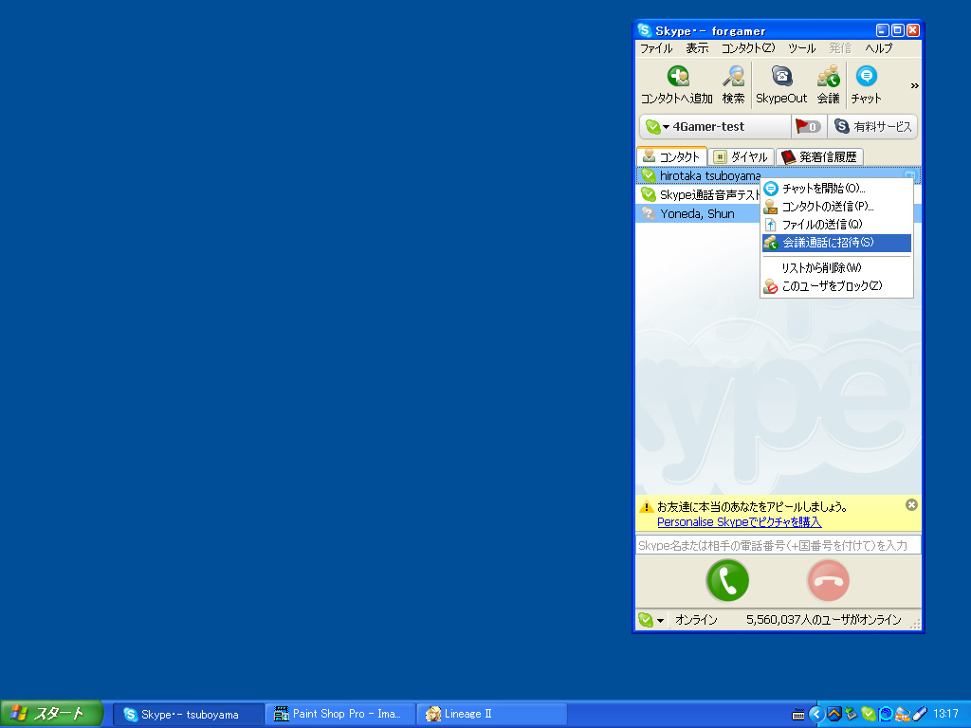Switch to the 発着信履歴 call history tab
Screen dimensions: 971x728
[820, 156]
